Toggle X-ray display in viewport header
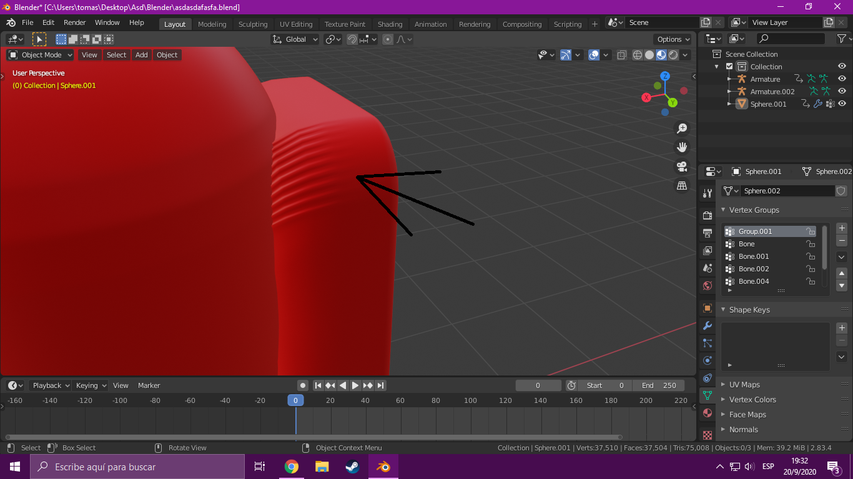 [x=622, y=55]
